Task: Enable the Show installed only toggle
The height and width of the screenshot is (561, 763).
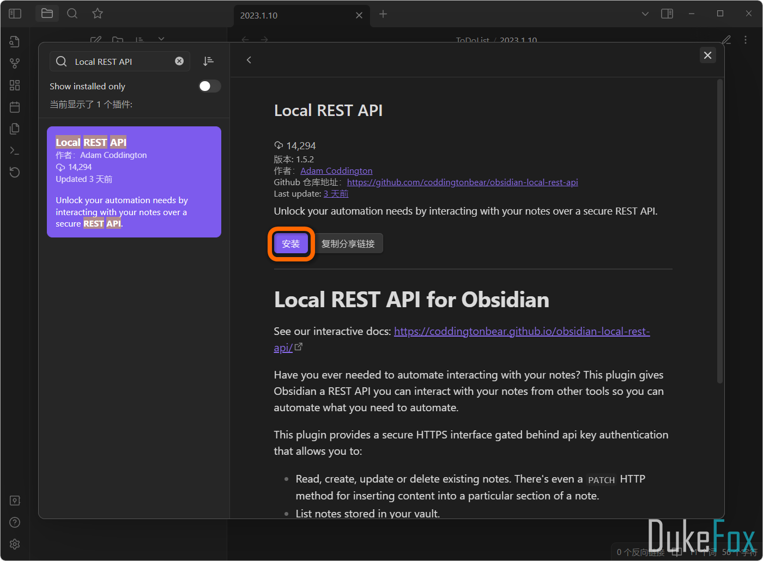Action: pyautogui.click(x=209, y=86)
